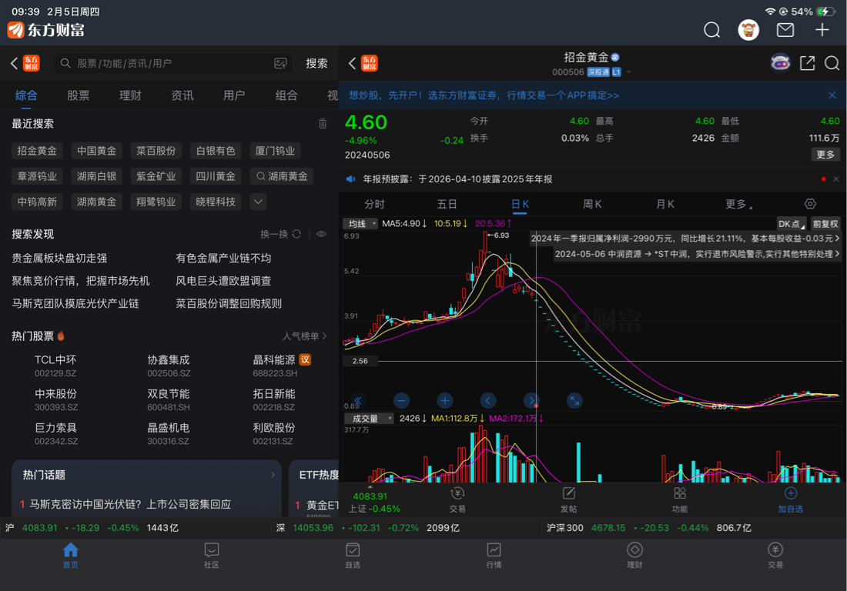
Task: Open DK点 dropdown
Action: [x=792, y=223]
